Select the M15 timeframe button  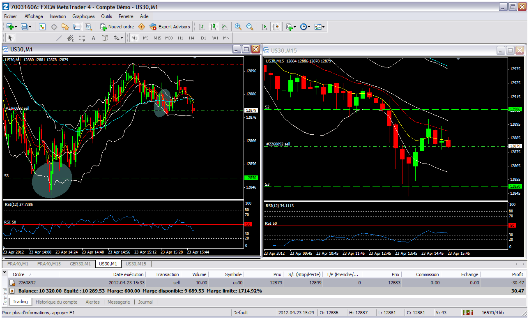coord(157,38)
